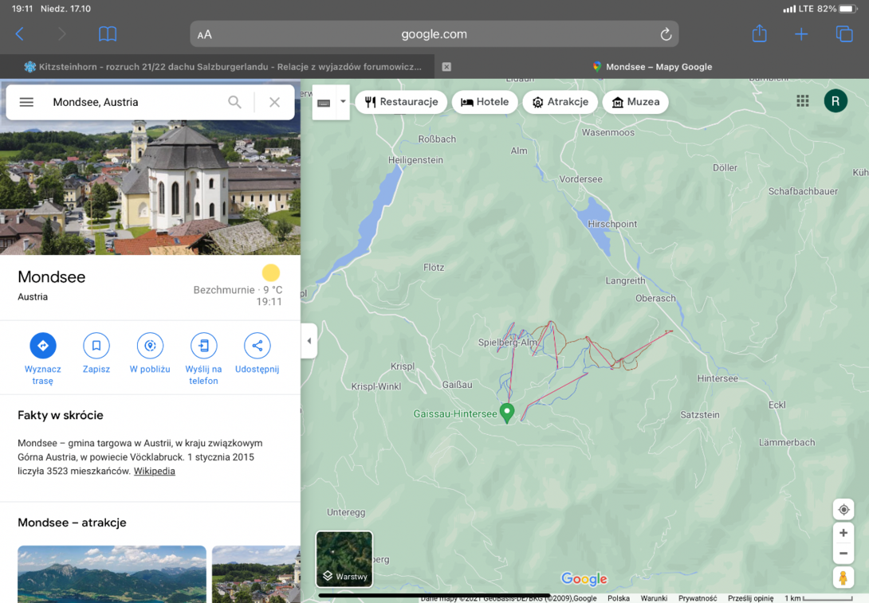Collapse the side panel arrow
Image resolution: width=869 pixels, height=603 pixels.
pos(309,341)
